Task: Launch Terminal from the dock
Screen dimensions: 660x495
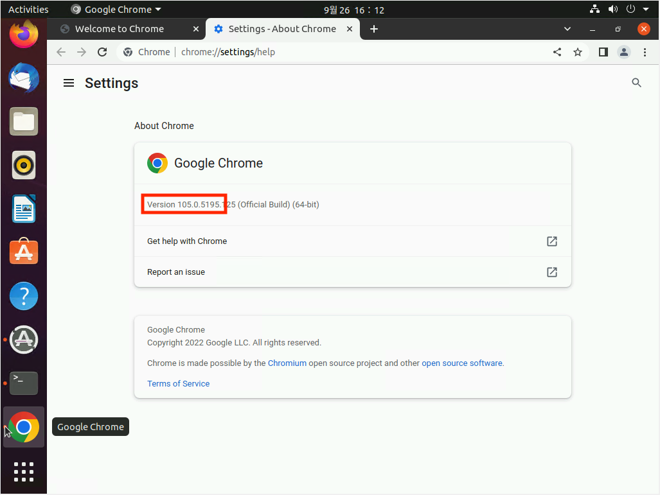Action: pyautogui.click(x=23, y=383)
